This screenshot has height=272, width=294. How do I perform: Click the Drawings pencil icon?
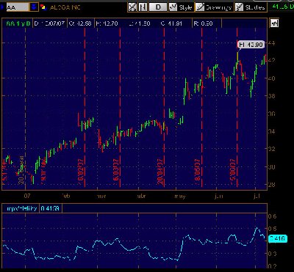pos(200,7)
